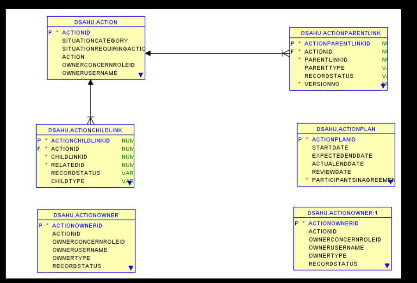This screenshot has height=283, width=417.
Task: Toggle the mandatory asterisk on VERSIONNO
Action: pos(299,84)
